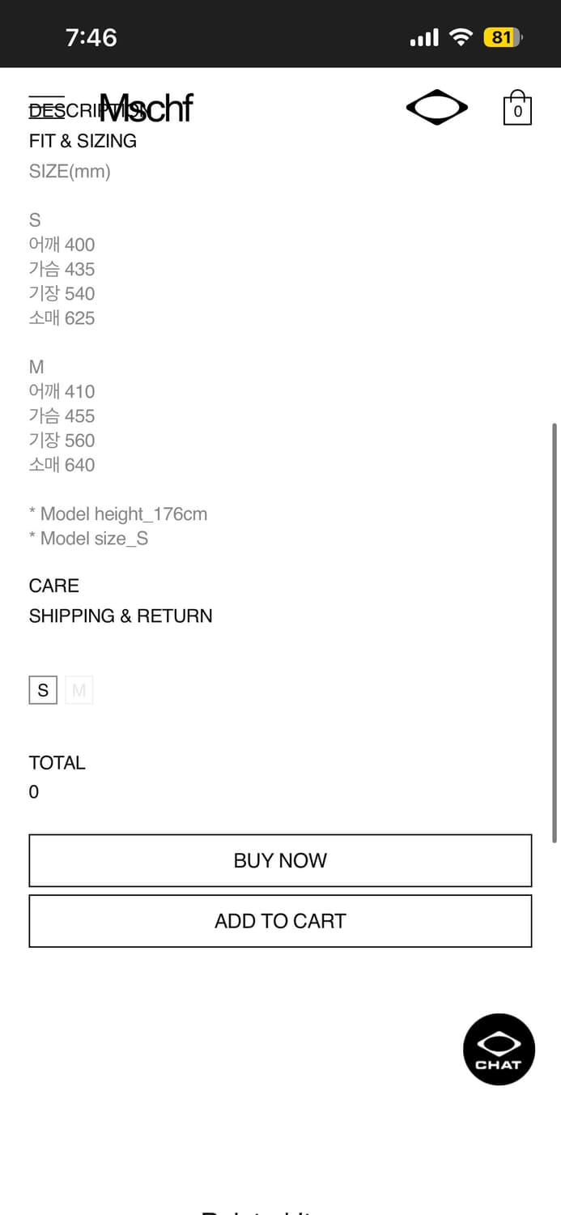Screen dimensions: 561x1215
Task: Tap the Wi-Fi status icon
Action: [x=461, y=37]
